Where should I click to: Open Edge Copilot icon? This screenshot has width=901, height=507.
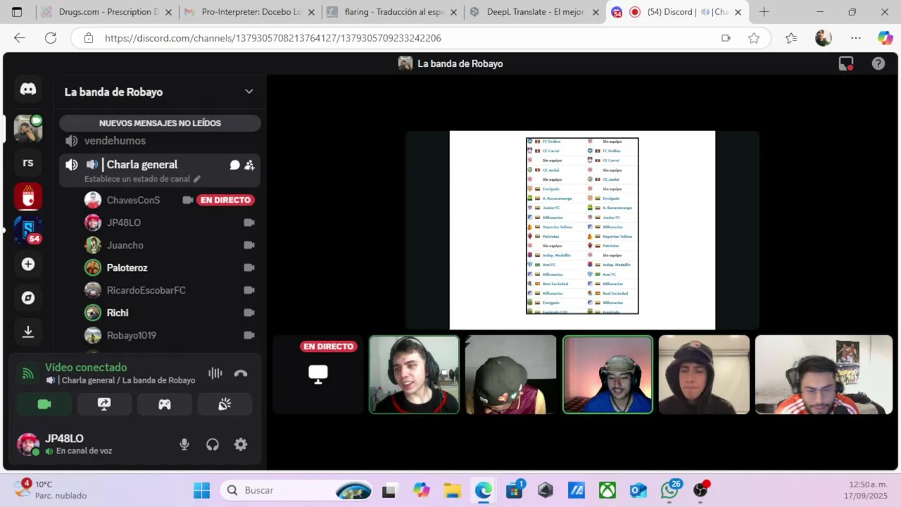(x=885, y=38)
